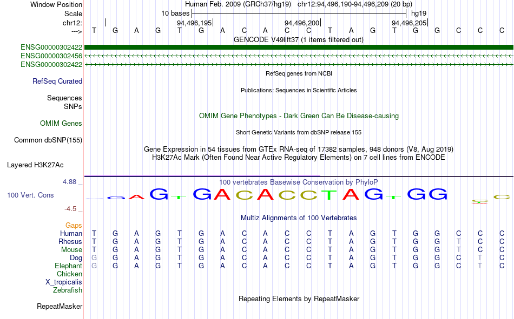Image resolution: width=514 pixels, height=319 pixels.
Task: Open H3K27Ac Mark ENCODE track title
Action: coord(299,158)
